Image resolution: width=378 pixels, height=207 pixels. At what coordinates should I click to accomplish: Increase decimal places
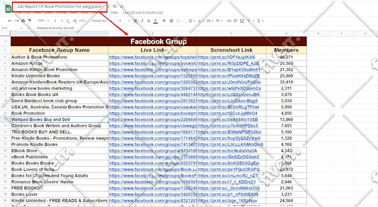(74, 21)
